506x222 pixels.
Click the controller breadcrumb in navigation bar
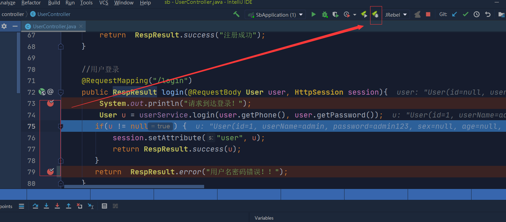coord(13,14)
